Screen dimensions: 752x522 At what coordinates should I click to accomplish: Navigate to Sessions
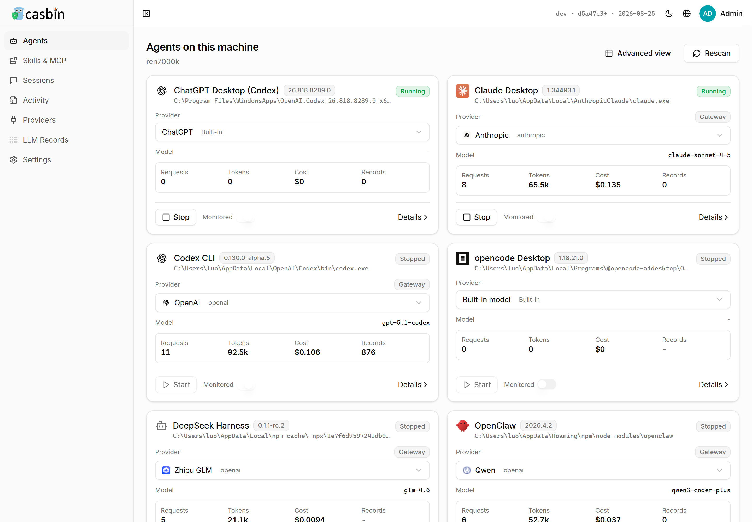66,80
